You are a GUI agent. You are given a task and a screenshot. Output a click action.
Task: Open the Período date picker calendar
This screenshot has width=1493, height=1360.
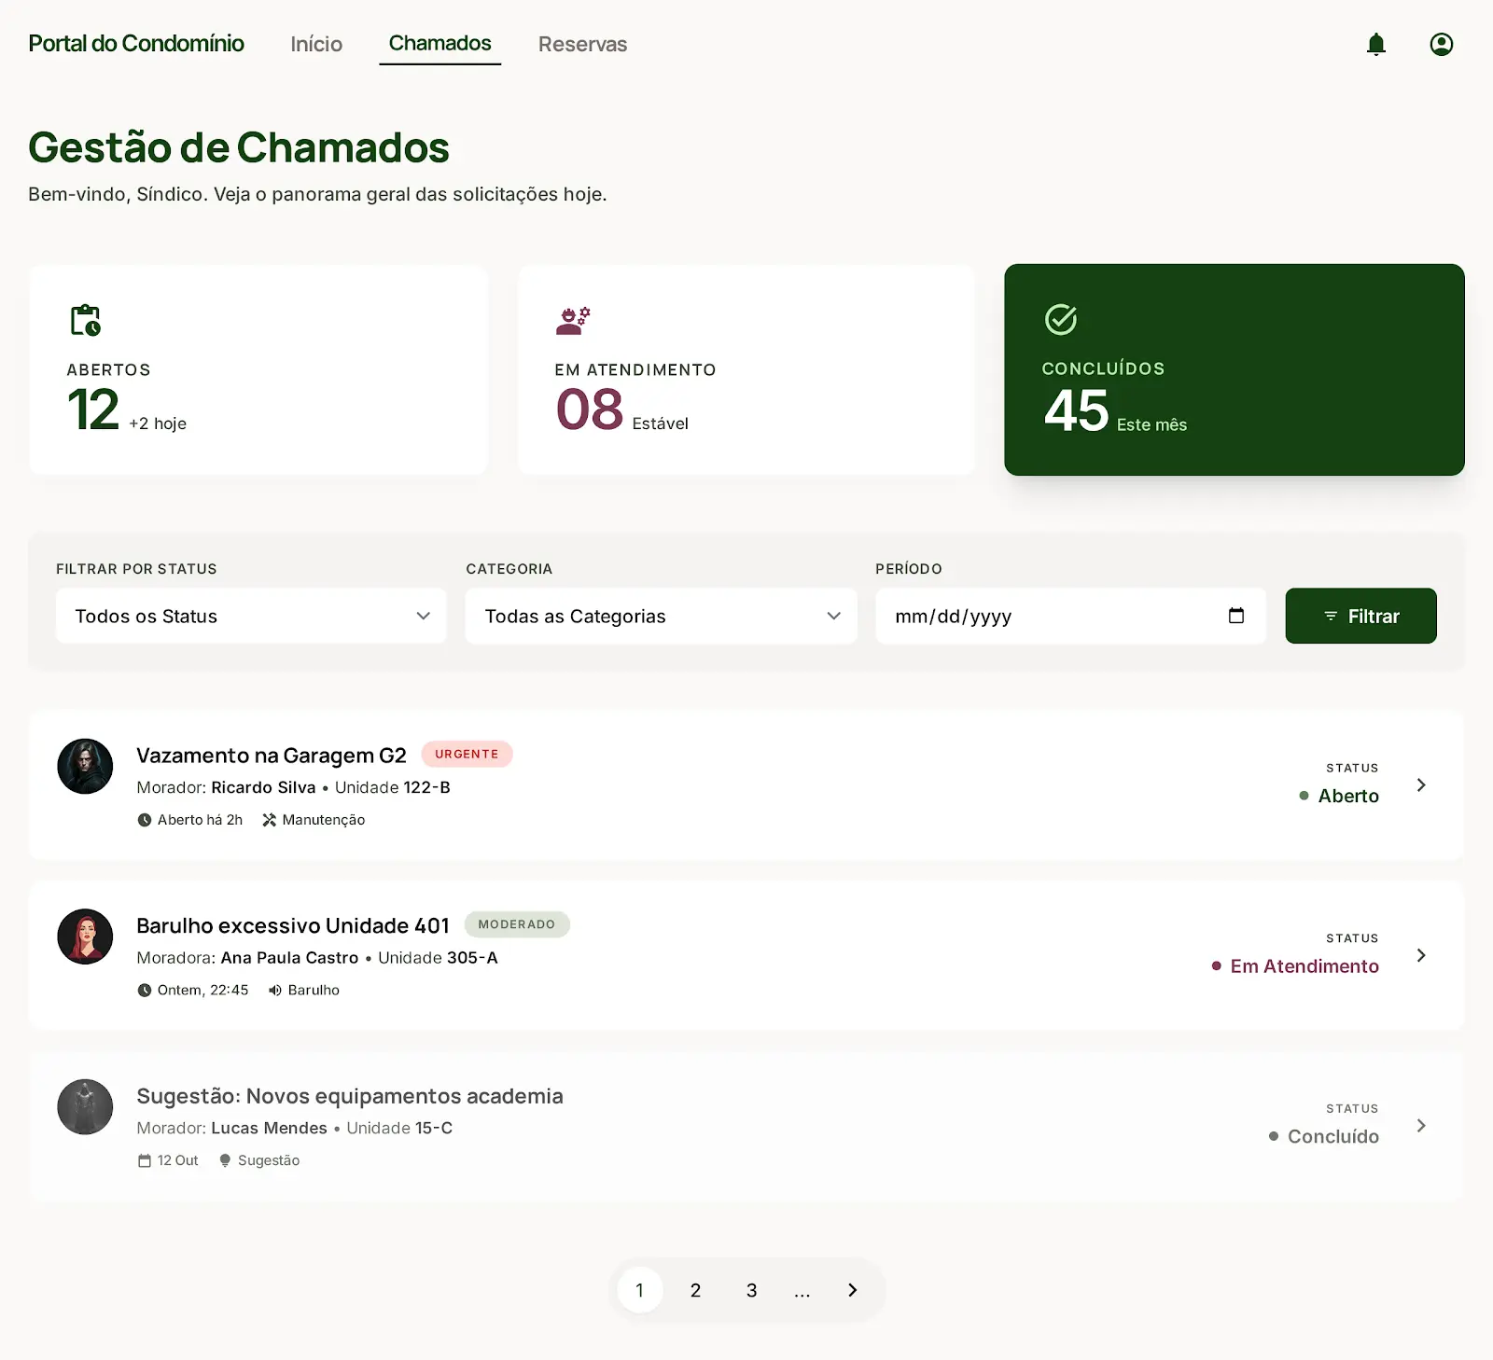(x=1236, y=616)
